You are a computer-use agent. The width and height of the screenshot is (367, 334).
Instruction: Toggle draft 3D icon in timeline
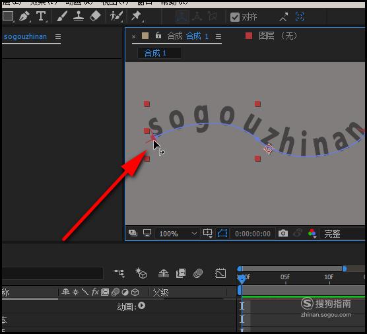point(141,273)
